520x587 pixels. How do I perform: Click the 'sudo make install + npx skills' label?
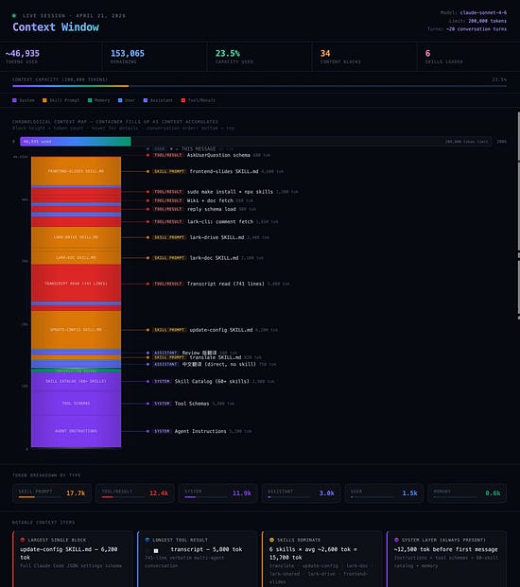click(x=230, y=192)
